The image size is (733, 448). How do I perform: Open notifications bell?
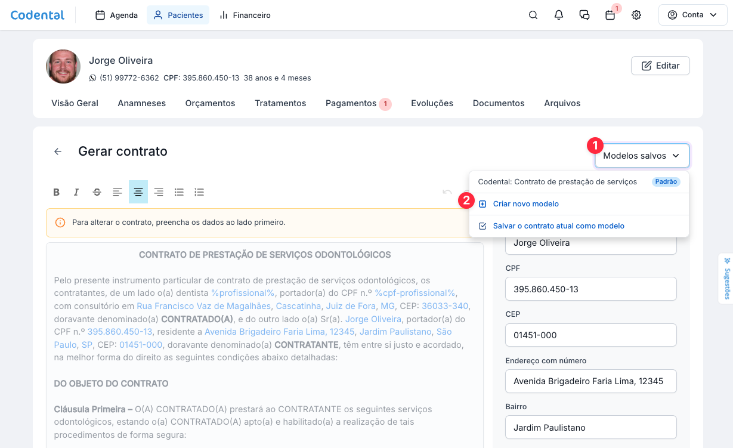pos(559,15)
